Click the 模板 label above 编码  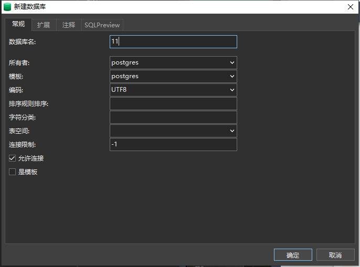tap(16, 77)
